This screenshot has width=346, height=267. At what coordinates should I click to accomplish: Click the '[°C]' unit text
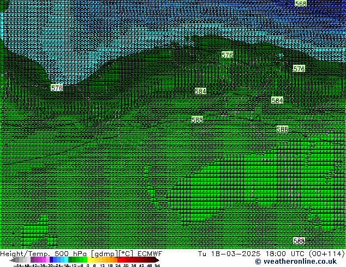126,254
